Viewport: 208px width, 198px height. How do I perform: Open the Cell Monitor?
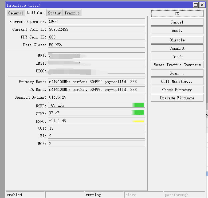(x=177, y=81)
